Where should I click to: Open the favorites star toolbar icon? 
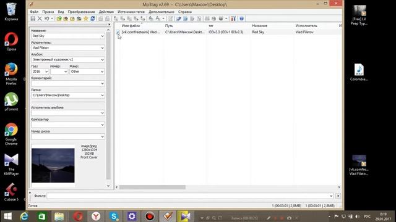[86, 18]
